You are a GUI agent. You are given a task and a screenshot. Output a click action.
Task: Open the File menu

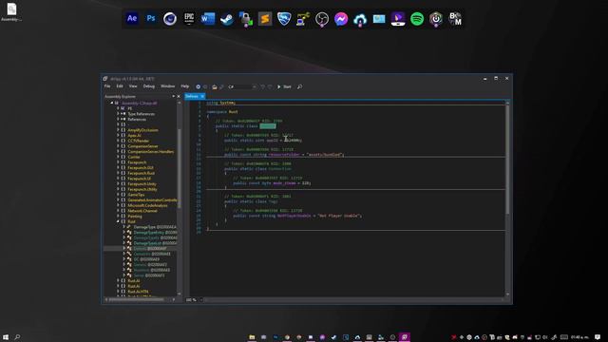click(107, 86)
